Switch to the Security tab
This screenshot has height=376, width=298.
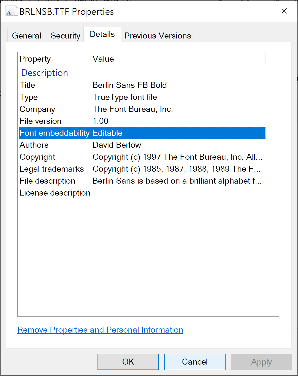65,35
